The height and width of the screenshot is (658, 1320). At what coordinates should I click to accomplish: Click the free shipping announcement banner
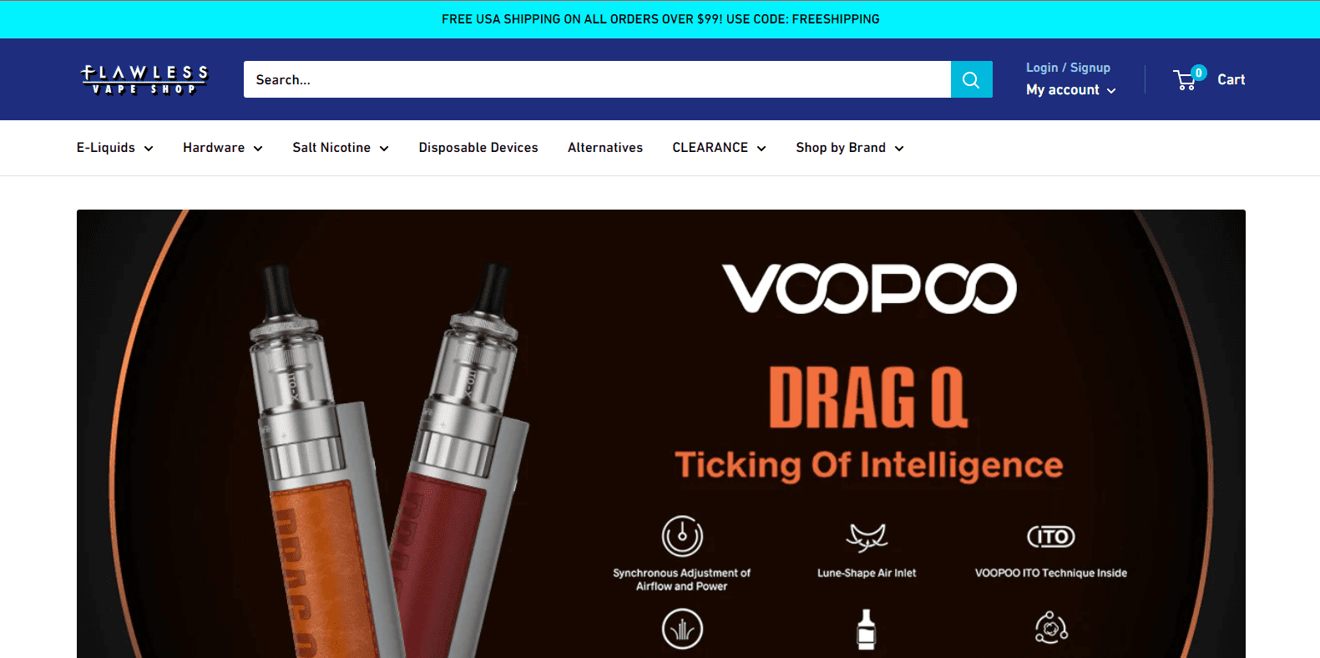[x=660, y=19]
